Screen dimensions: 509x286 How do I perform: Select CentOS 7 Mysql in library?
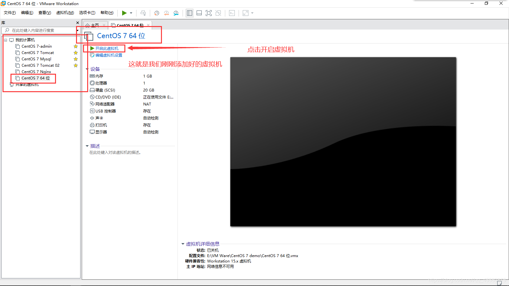coord(36,59)
